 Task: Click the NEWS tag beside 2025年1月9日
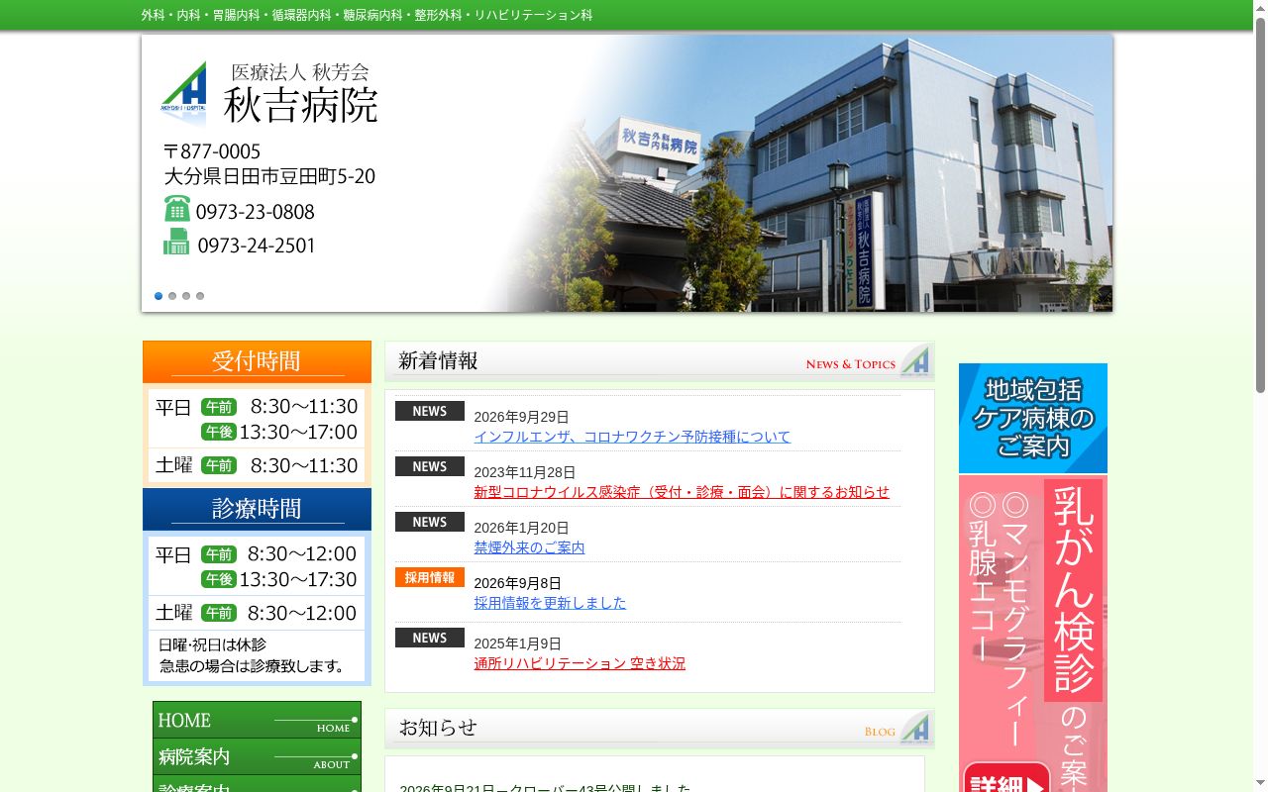[x=430, y=638]
